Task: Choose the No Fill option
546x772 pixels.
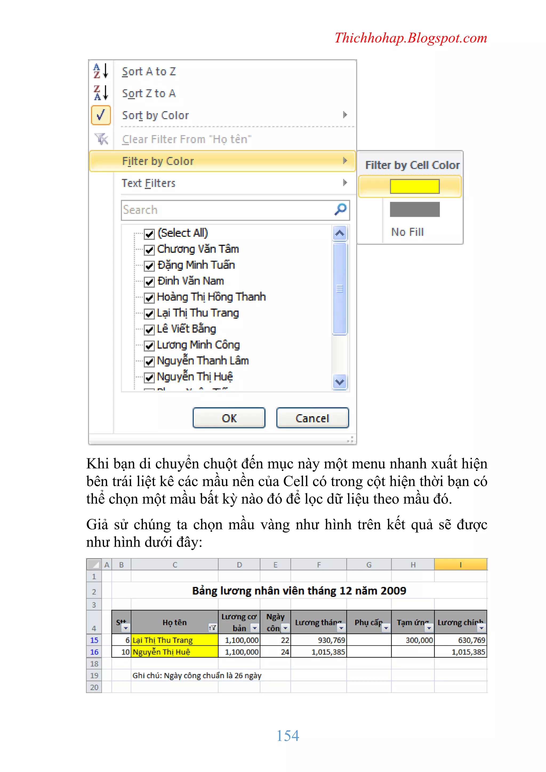Action: (x=407, y=232)
